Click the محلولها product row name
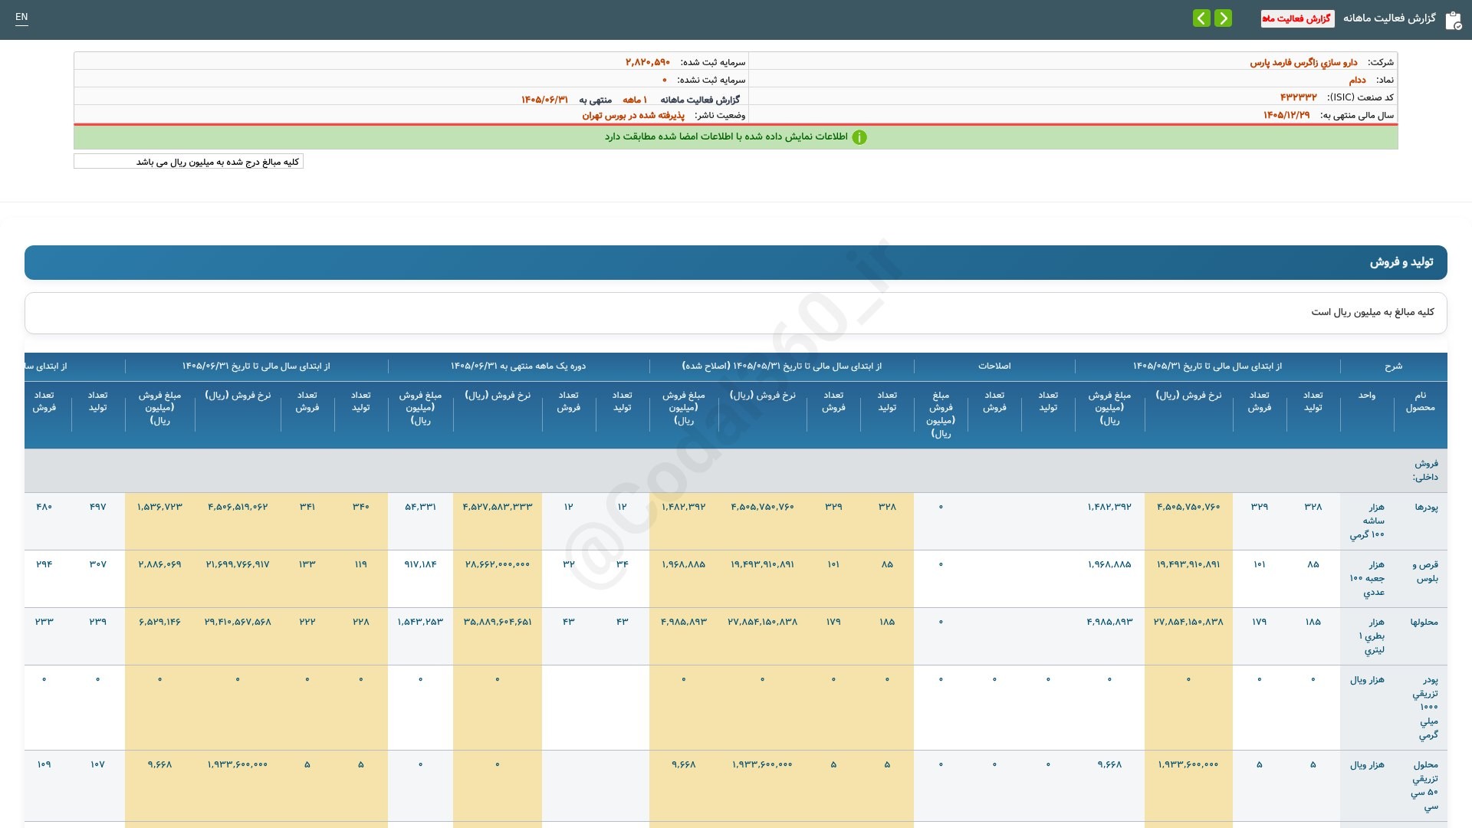Image resolution: width=1472 pixels, height=828 pixels. click(x=1424, y=623)
